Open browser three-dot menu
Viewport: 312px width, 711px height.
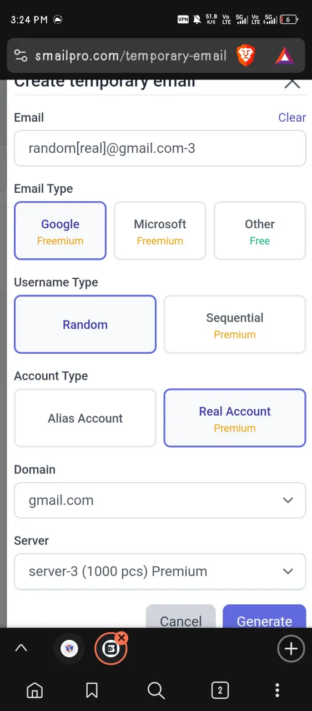(x=277, y=690)
